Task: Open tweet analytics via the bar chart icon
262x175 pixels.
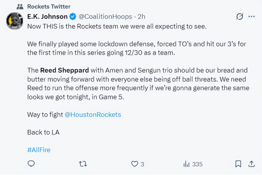Action: tap(186, 164)
